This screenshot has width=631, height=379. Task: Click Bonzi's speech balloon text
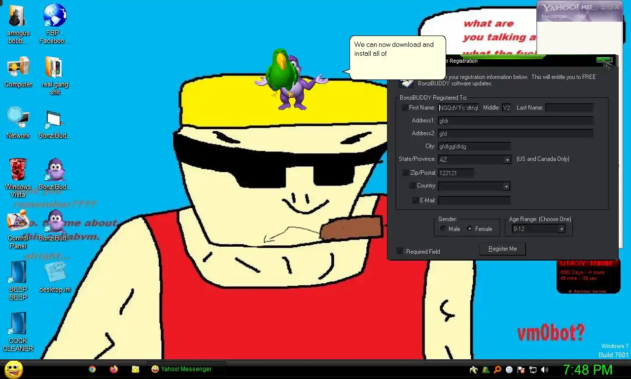point(394,49)
